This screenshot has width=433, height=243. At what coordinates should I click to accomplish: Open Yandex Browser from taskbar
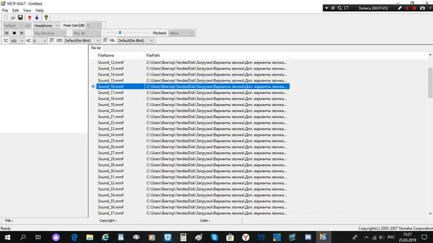[x=246, y=237]
